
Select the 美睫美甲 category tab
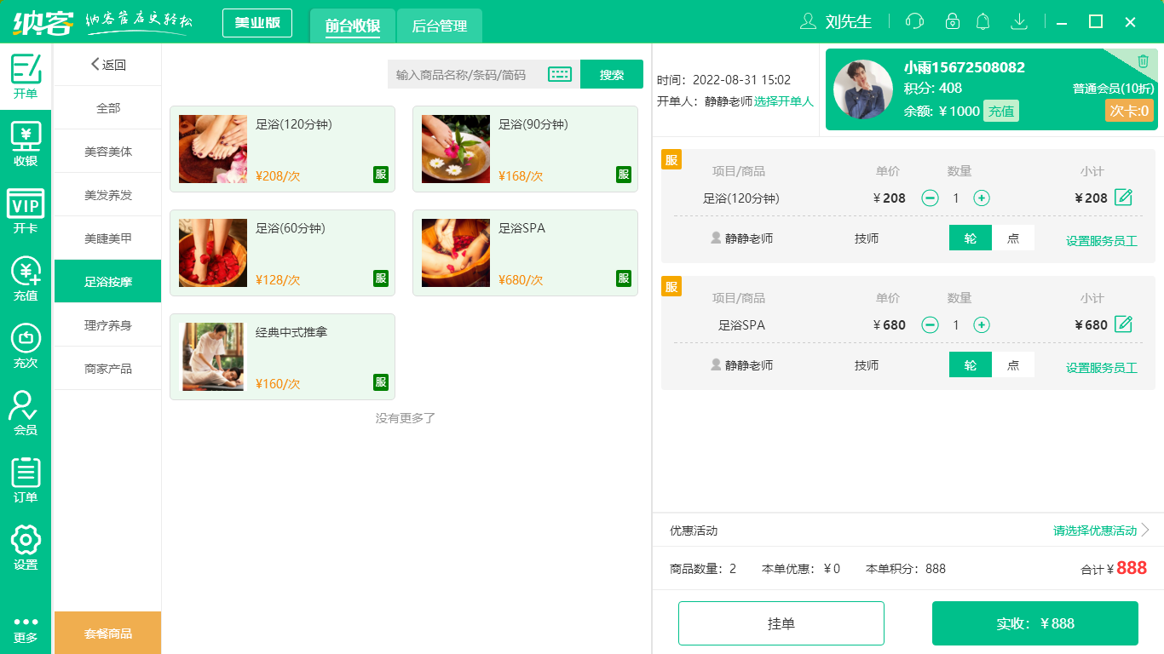pyautogui.click(x=107, y=238)
